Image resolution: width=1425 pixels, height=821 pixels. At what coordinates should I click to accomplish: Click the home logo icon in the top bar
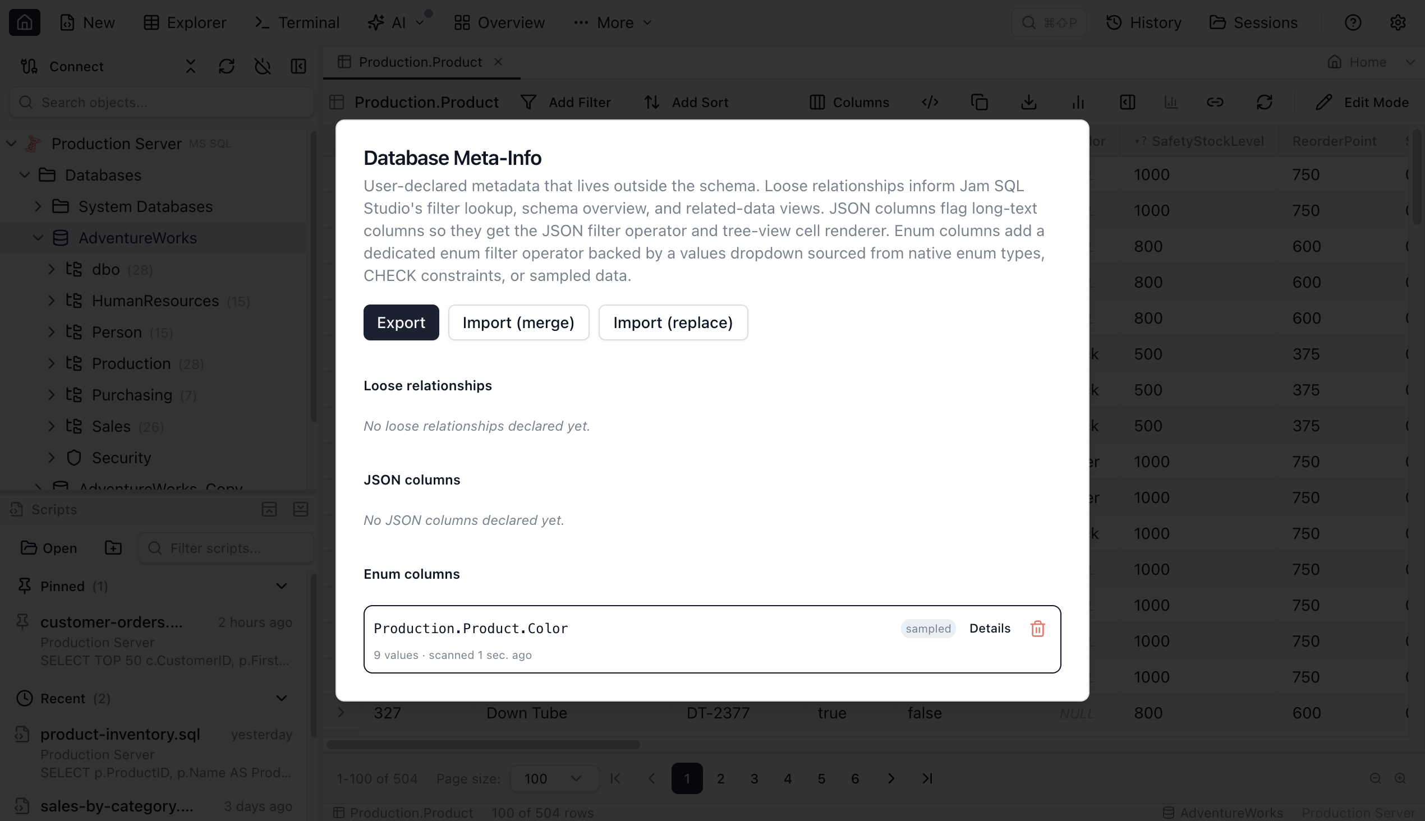tap(24, 22)
